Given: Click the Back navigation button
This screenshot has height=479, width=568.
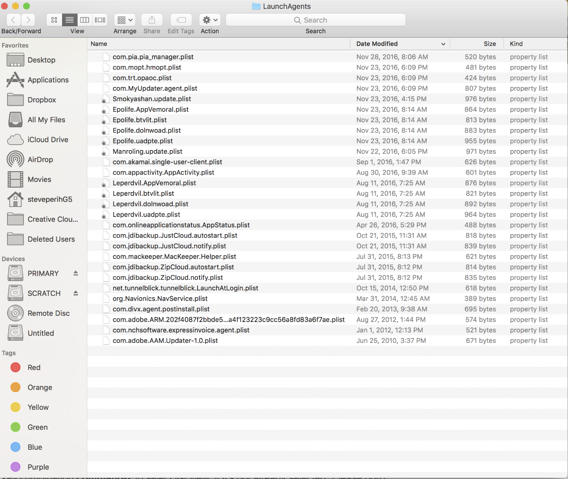Looking at the screenshot, I should (x=14, y=20).
